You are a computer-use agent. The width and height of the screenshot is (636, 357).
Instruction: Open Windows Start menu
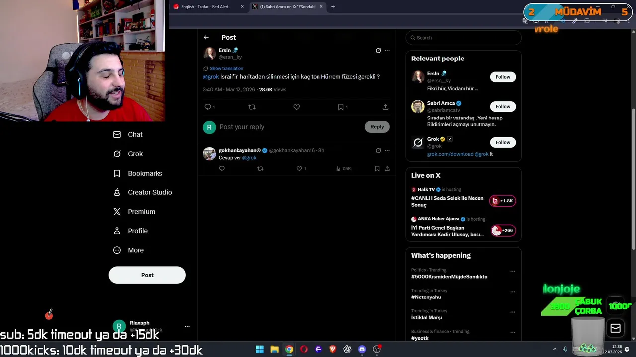pyautogui.click(x=260, y=349)
